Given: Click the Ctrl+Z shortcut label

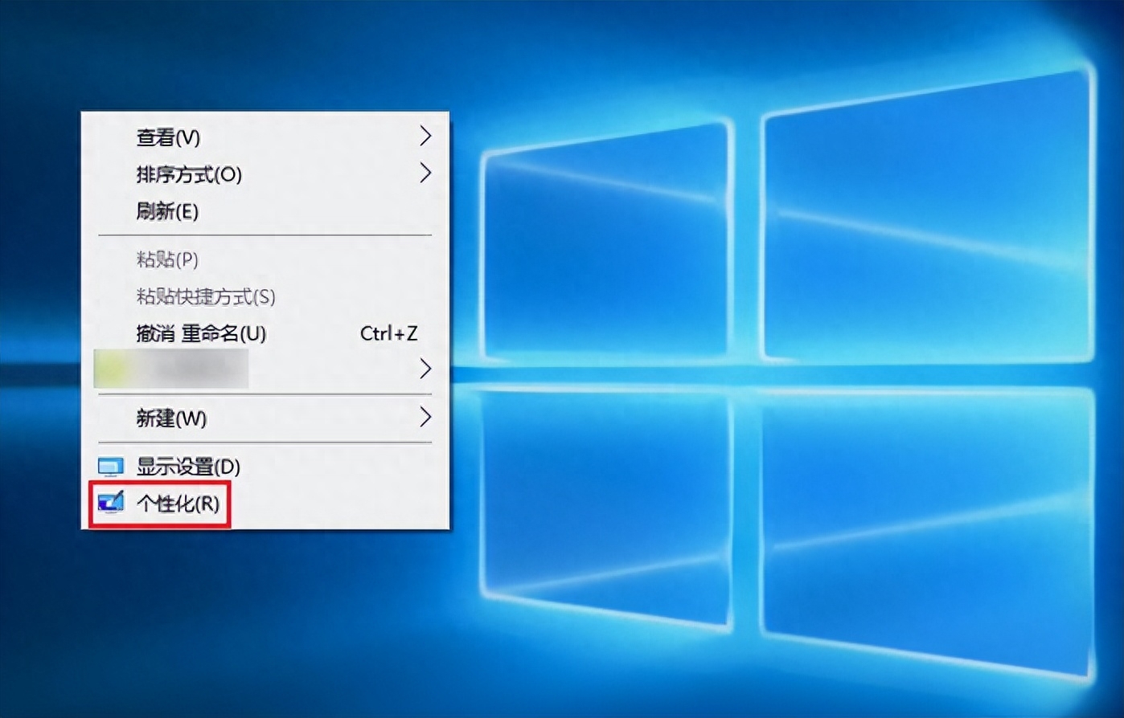Looking at the screenshot, I should (x=388, y=333).
